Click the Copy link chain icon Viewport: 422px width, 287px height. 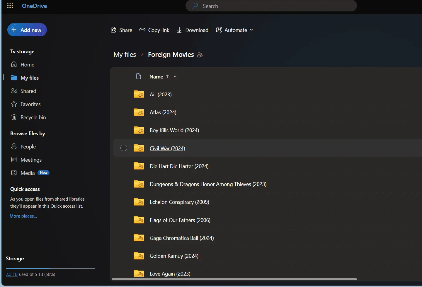(142, 30)
